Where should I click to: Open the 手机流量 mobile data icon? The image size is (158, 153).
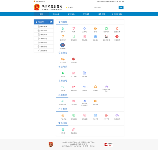click(85, 36)
